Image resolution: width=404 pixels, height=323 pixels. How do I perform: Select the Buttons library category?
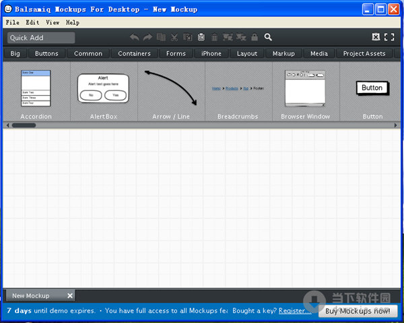tap(46, 54)
